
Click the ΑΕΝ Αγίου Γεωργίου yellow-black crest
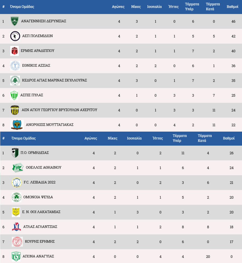(15, 110)
